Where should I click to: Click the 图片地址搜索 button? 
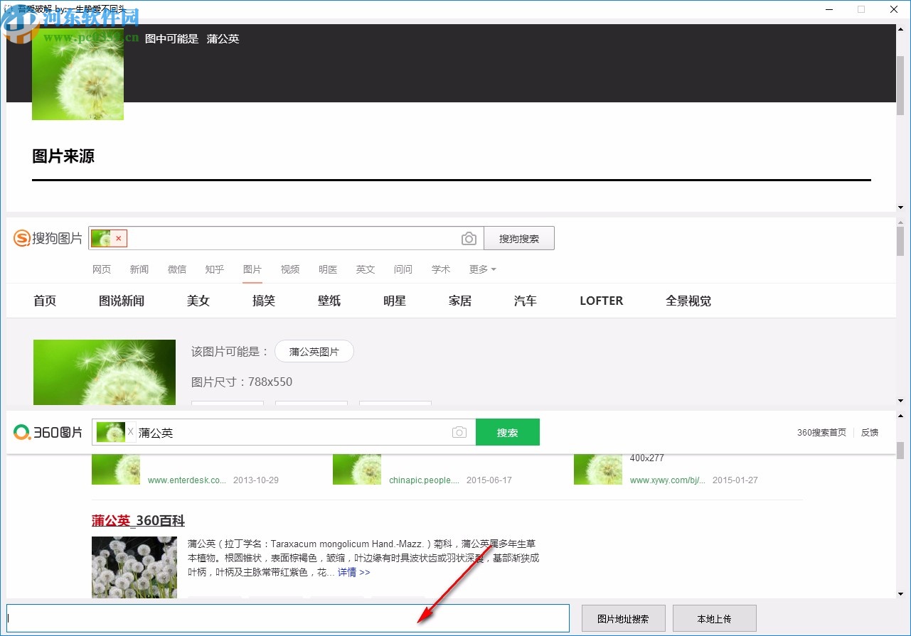click(x=623, y=618)
